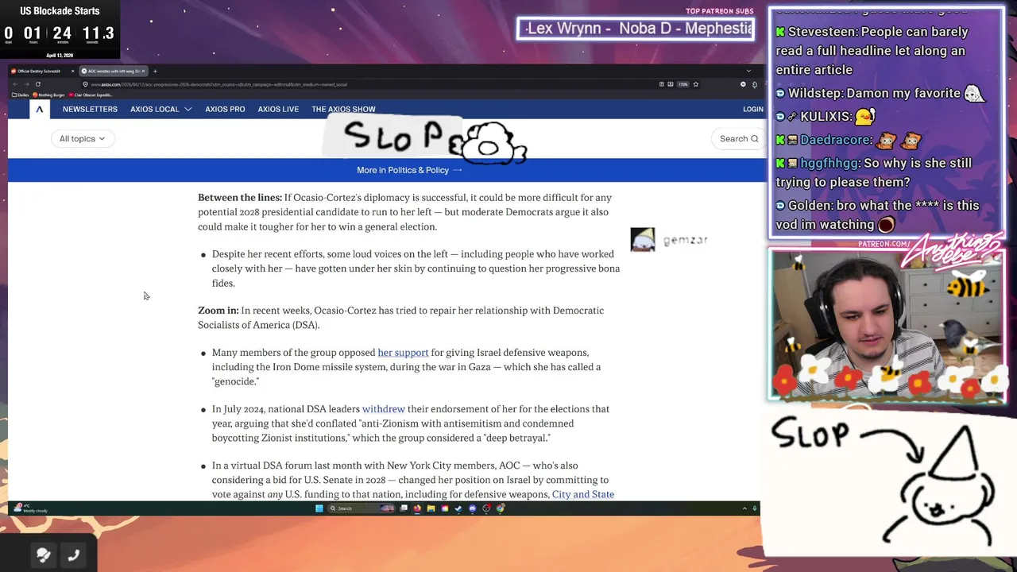Image resolution: width=1017 pixels, height=572 pixels.
Task: Click the Daedracore chat username
Action: pos(835,140)
